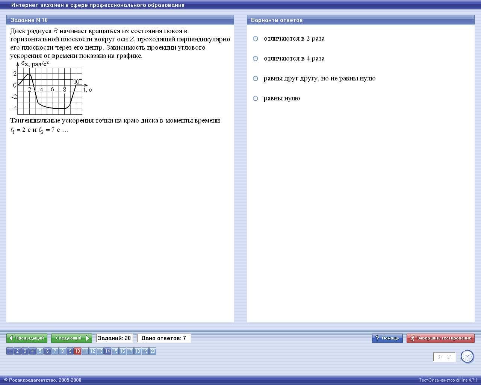The image size is (481, 385).
Task: Jump to question 5
Action: (40, 351)
